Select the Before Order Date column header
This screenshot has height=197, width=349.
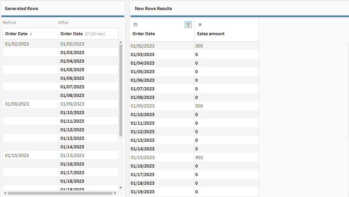[16, 34]
